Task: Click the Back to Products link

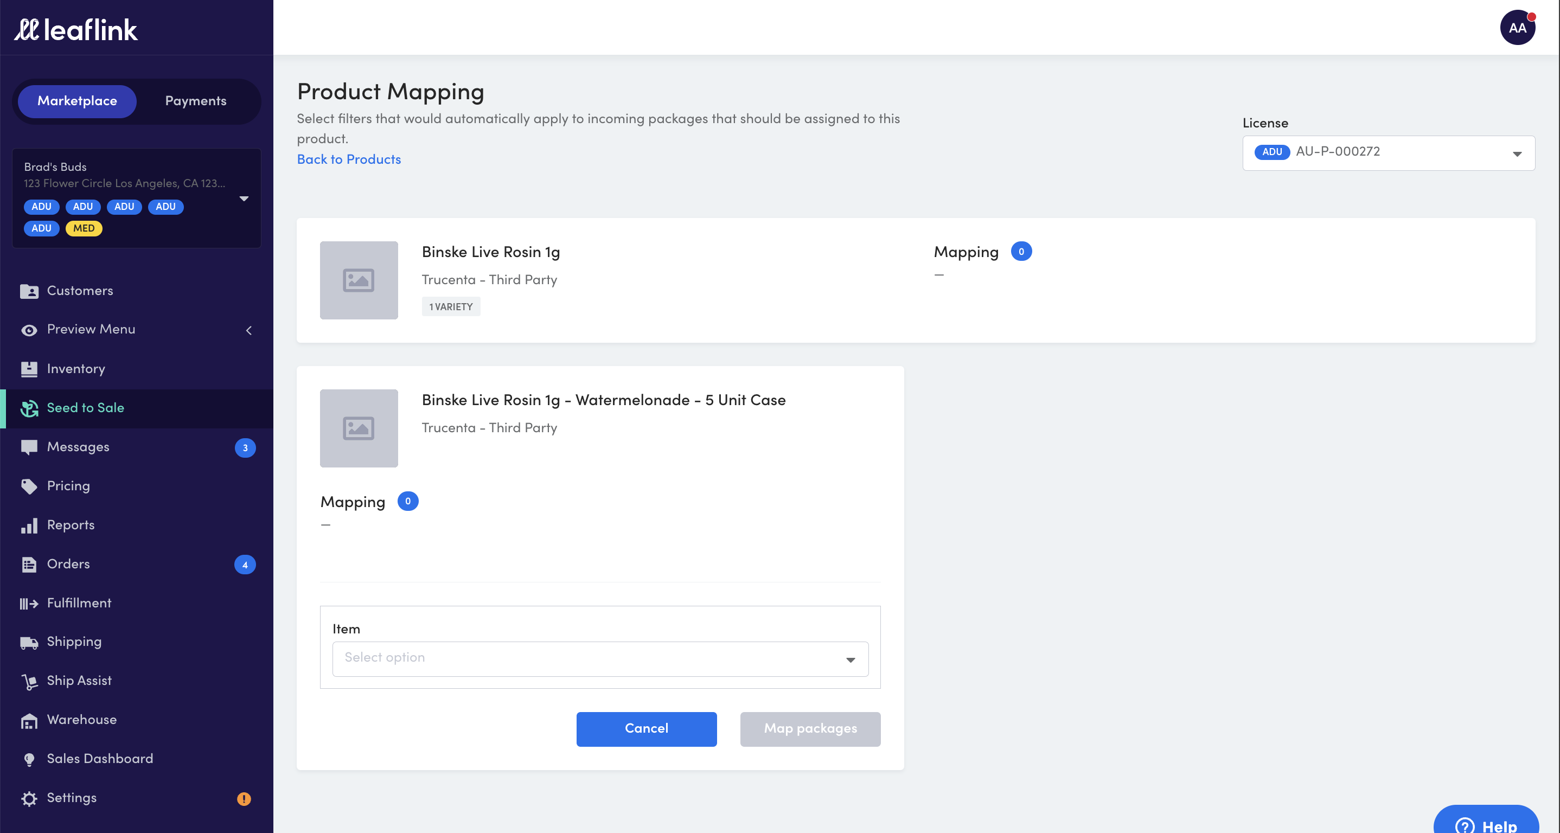Action: pyautogui.click(x=349, y=160)
